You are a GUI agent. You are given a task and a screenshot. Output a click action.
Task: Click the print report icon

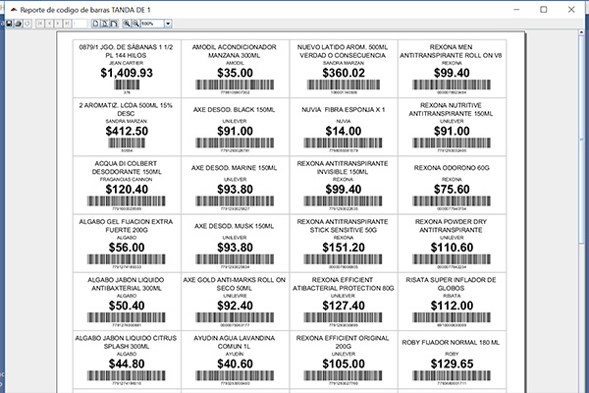[x=20, y=24]
